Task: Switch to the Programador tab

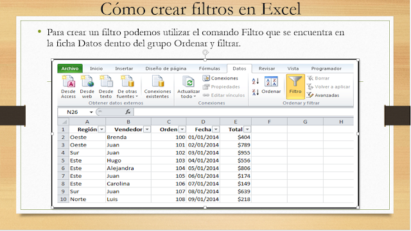Action: pos(326,68)
